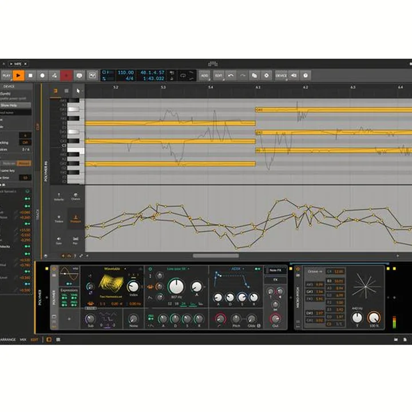This screenshot has height=412, width=412.
Task: Click the redo arrow button
Action: pos(243,76)
